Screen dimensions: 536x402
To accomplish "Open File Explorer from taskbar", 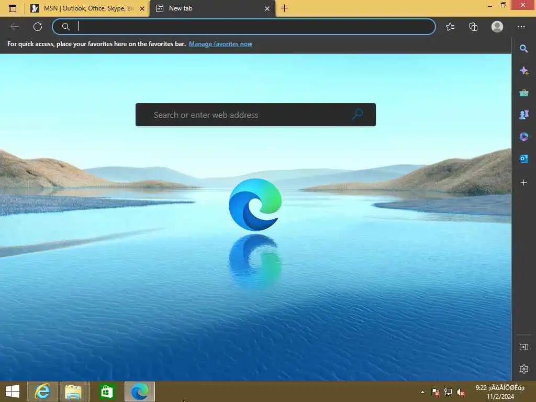I will (73, 392).
